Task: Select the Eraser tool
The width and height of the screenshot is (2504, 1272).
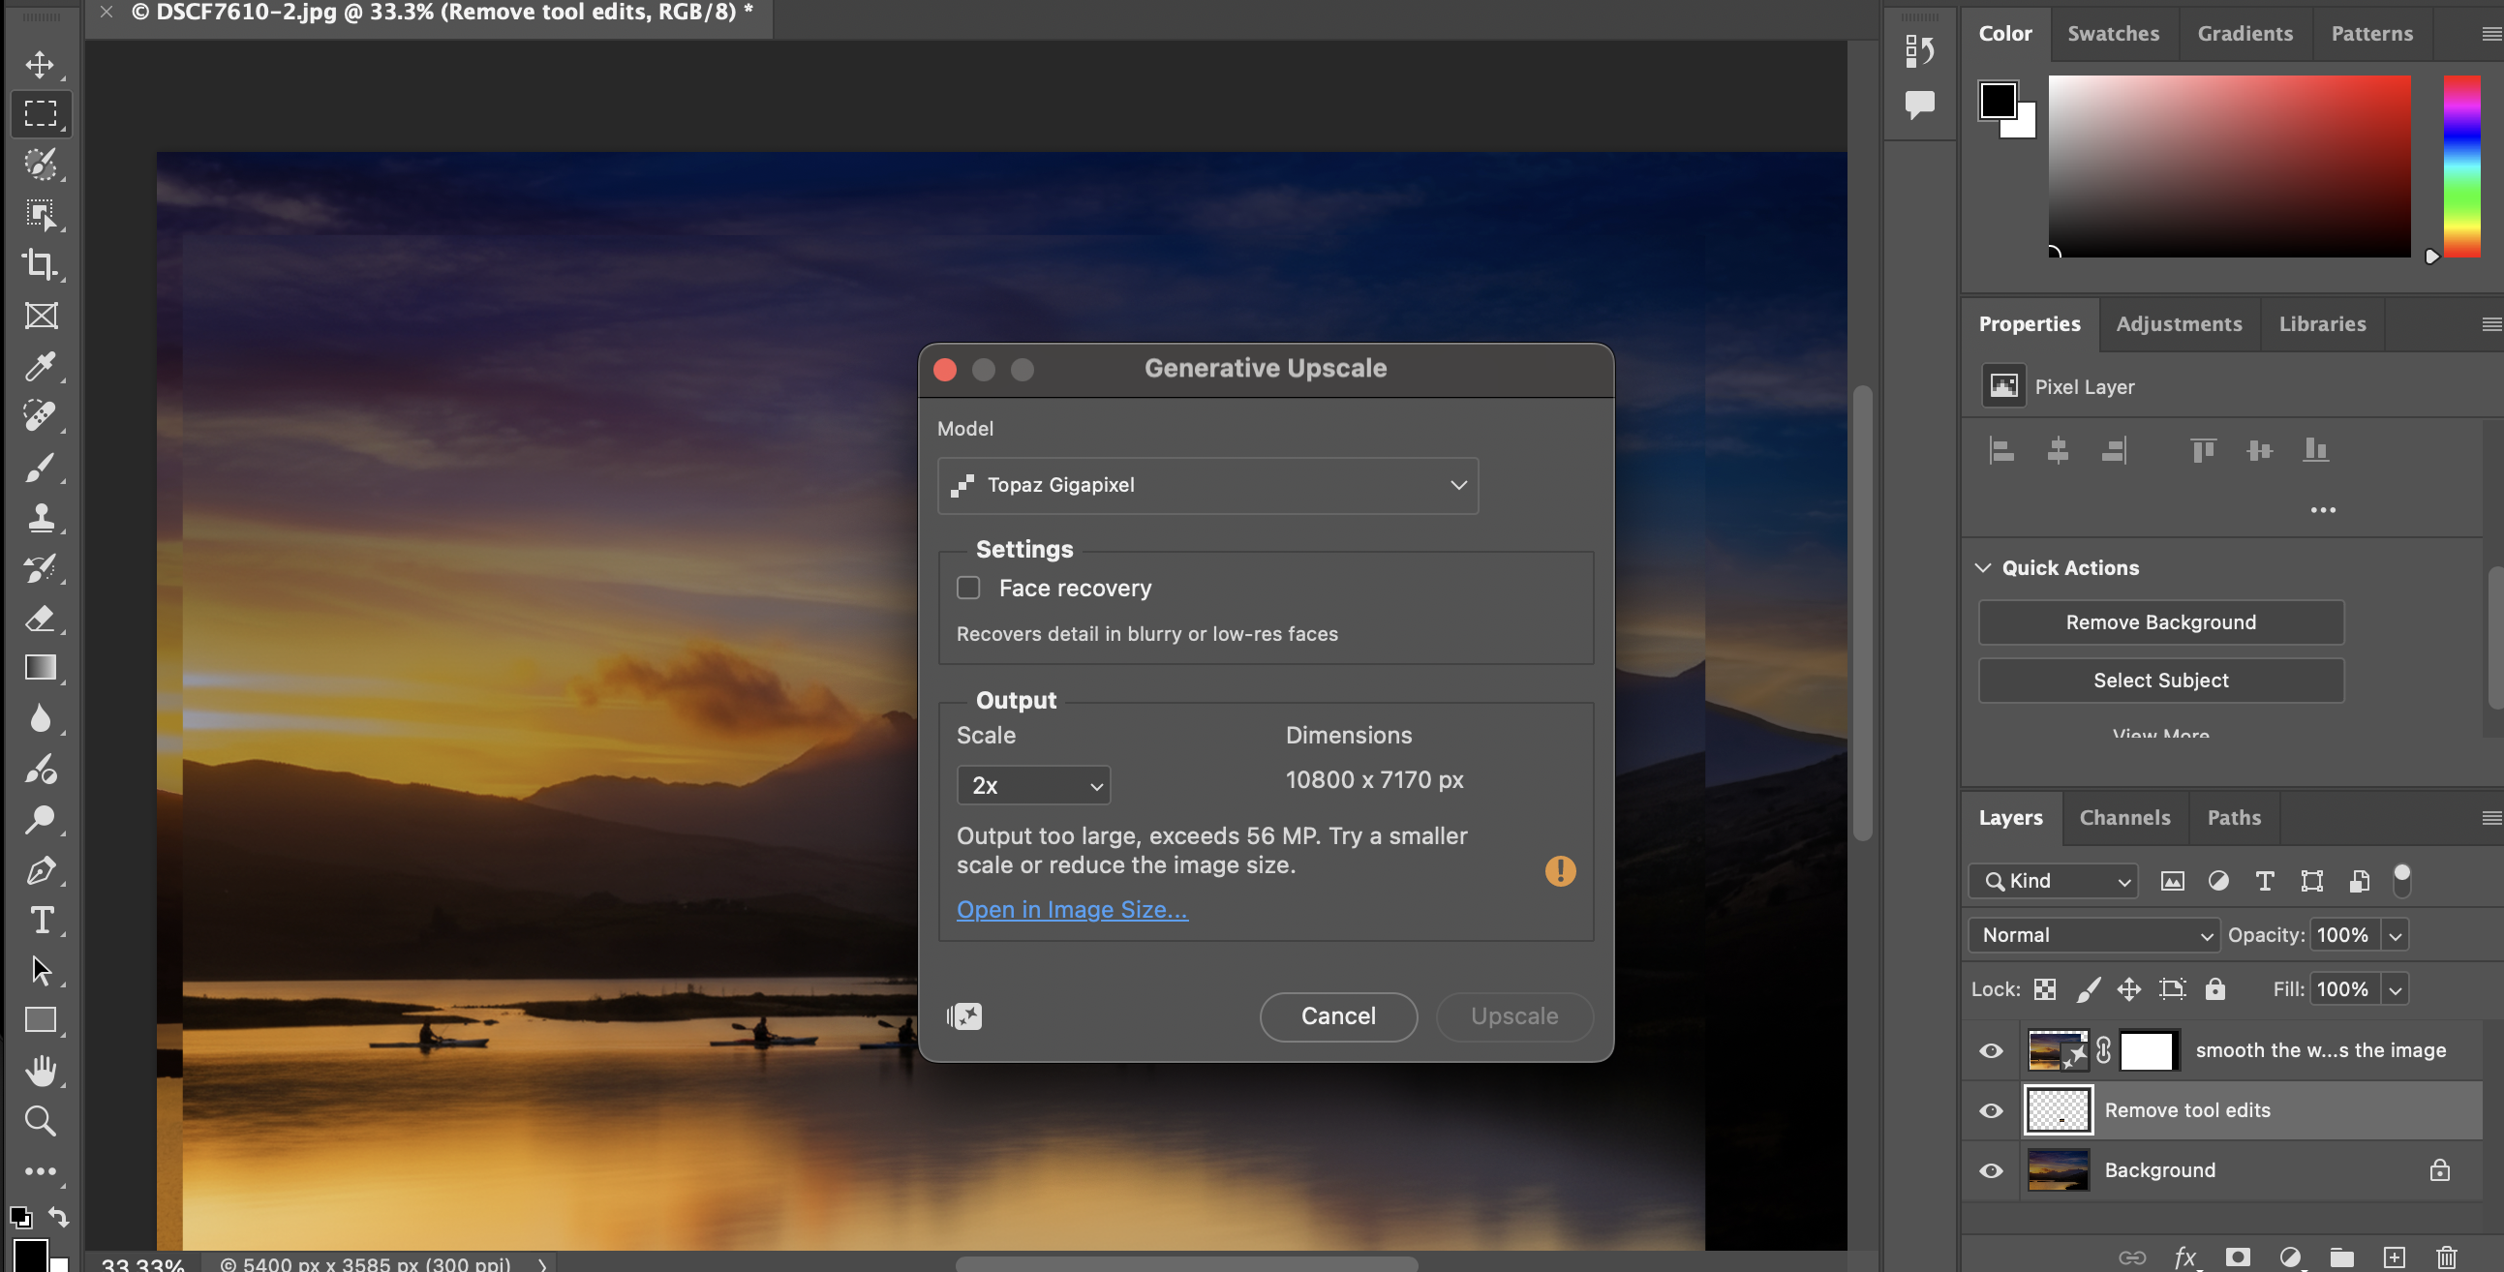Action: 40,618
